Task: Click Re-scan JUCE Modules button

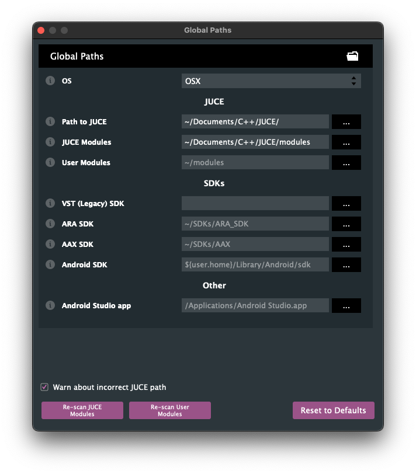Action: tap(82, 410)
